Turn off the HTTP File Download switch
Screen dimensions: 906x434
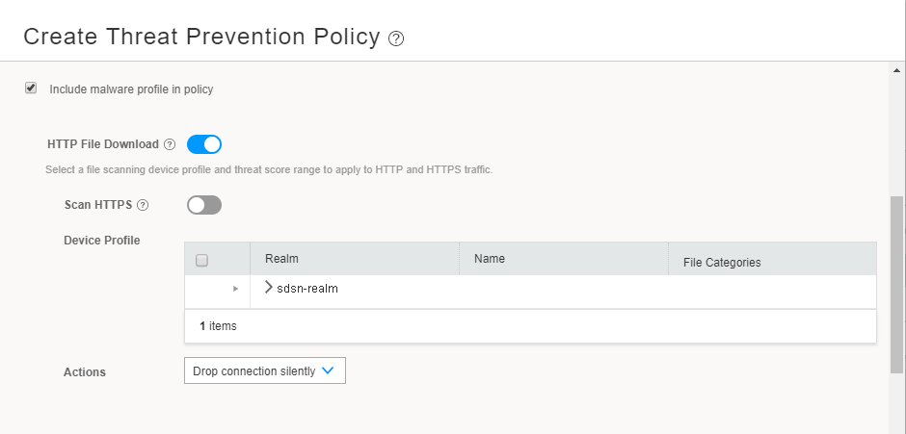tap(204, 144)
